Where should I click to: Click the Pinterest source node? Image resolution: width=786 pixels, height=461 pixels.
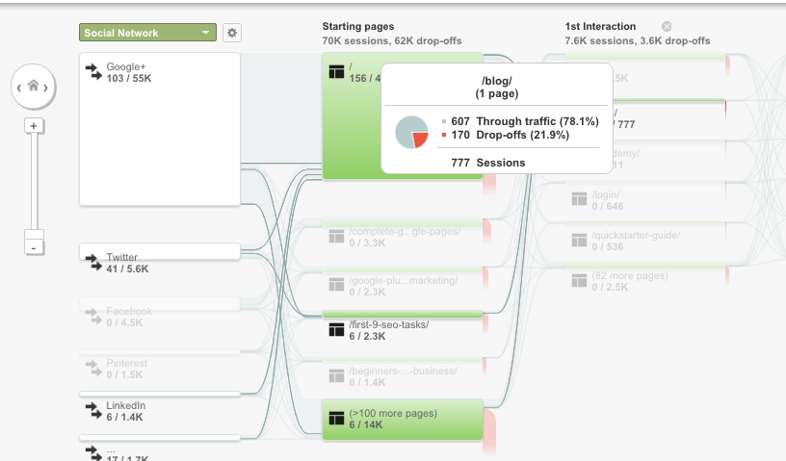pyautogui.click(x=159, y=352)
